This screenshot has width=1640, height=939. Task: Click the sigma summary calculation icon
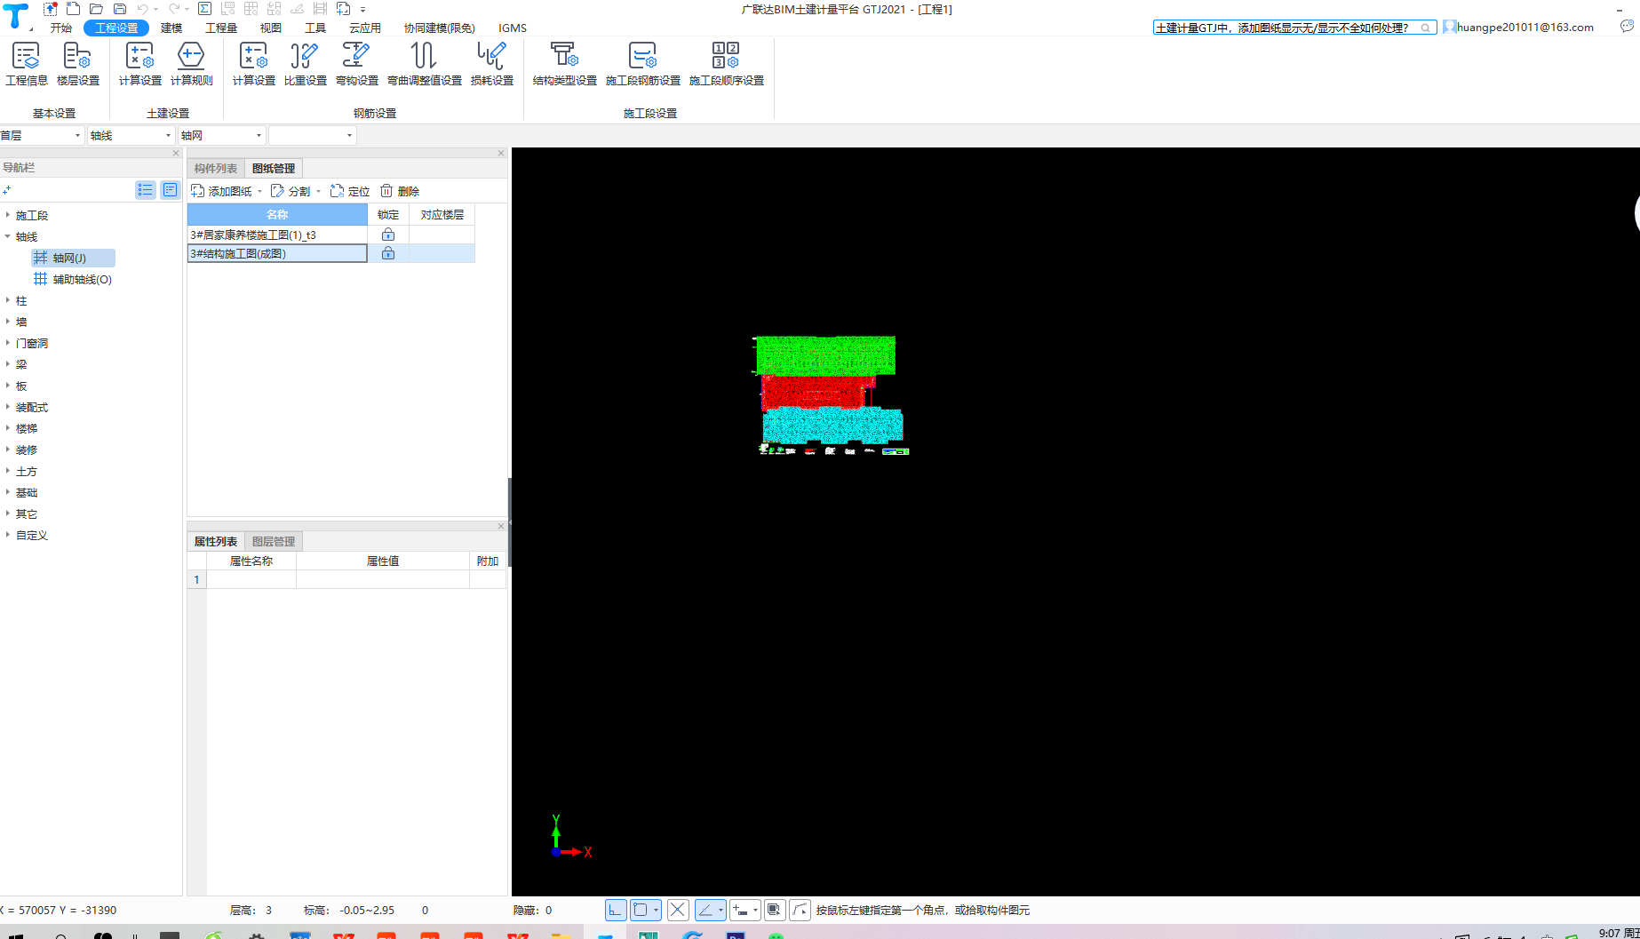click(204, 9)
